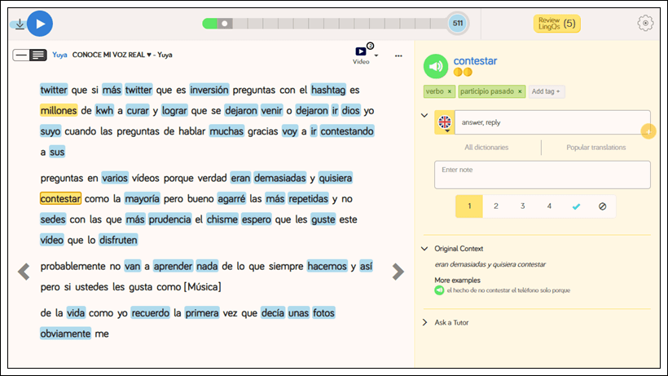Play the More examples sentence audio
Image resolution: width=668 pixels, height=376 pixels.
[440, 290]
